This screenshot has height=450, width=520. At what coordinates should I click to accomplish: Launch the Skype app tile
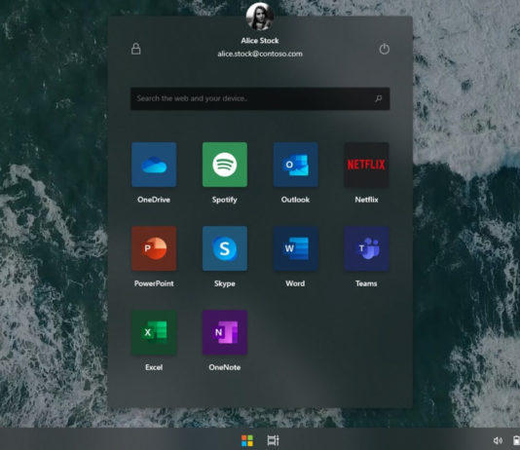(225, 248)
